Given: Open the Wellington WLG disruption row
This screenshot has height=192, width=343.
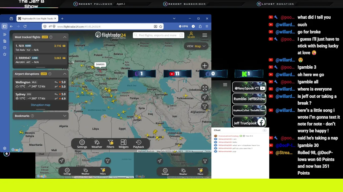Looking at the screenshot, I should 40,84.
